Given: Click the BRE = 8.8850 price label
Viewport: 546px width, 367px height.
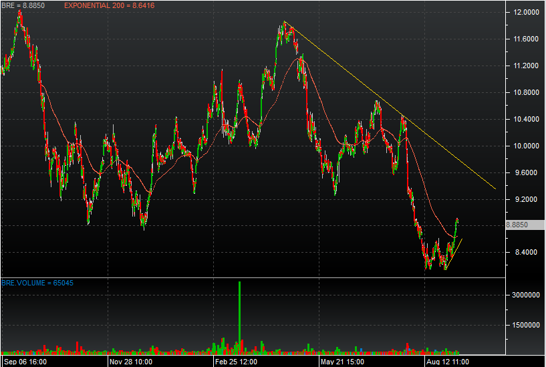Looking at the screenshot, I should [23, 5].
